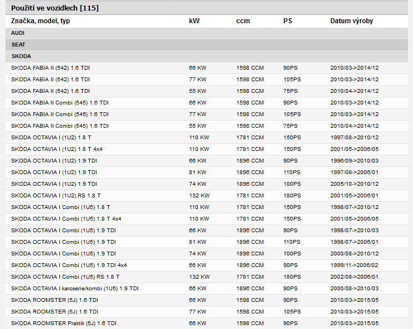This screenshot has height=329, width=413.
Task: Select OCTAVIA I (1U2) 1.9 TDI 74 KW row
Action: click(206, 184)
